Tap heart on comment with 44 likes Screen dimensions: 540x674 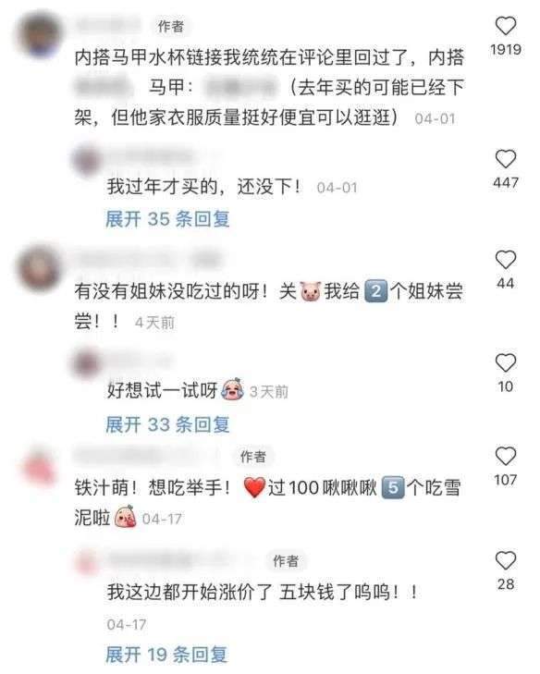[x=506, y=260]
